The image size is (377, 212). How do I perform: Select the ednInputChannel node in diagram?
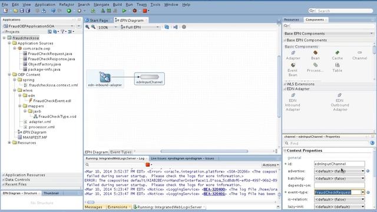(149, 79)
